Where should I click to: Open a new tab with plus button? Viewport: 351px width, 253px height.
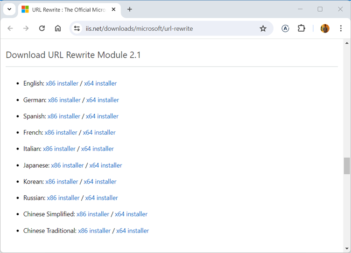[x=130, y=9]
